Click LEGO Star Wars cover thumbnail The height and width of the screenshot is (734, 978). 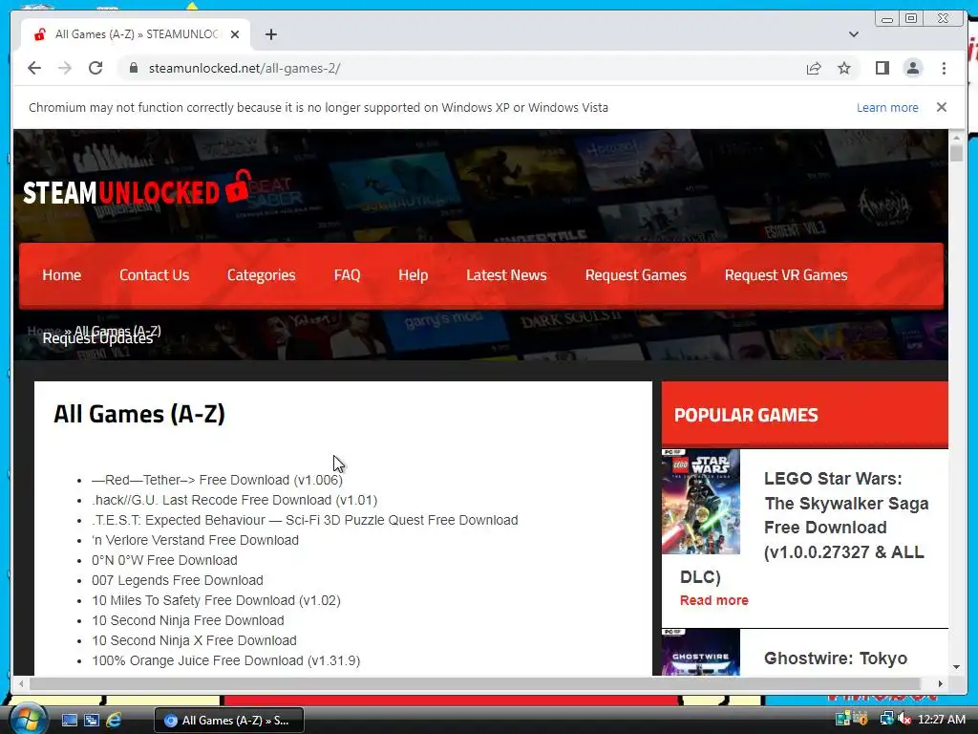coord(700,501)
